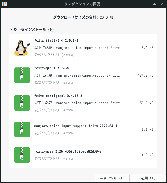This screenshot has width=167, height=183.
Task: Click the total download size 23.3 MB heading
Action: click(83, 17)
